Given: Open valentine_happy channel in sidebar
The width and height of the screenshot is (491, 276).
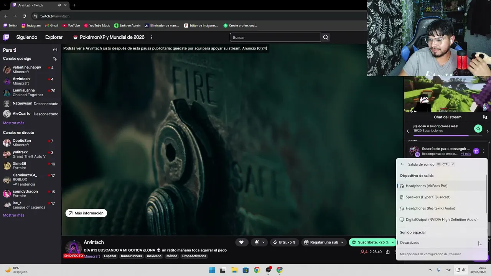Looking at the screenshot, I should coord(31,69).
